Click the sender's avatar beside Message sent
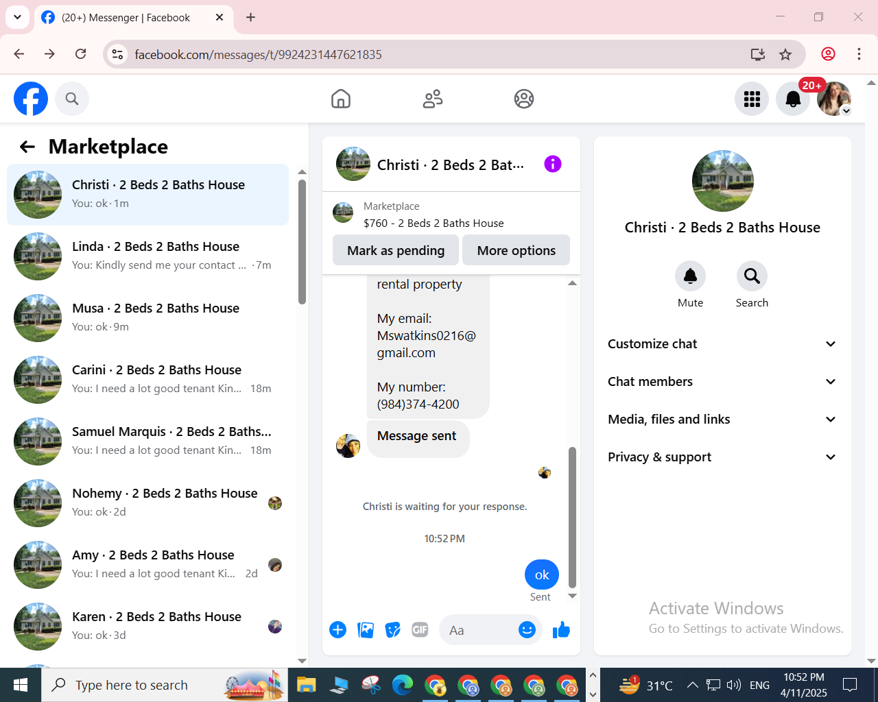Viewport: 878px width, 702px height. click(x=348, y=446)
